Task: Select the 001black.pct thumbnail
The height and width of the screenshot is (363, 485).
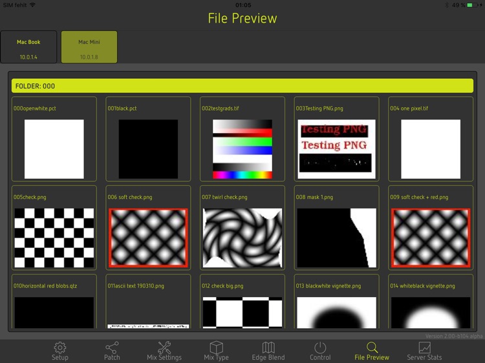Action: (148, 149)
